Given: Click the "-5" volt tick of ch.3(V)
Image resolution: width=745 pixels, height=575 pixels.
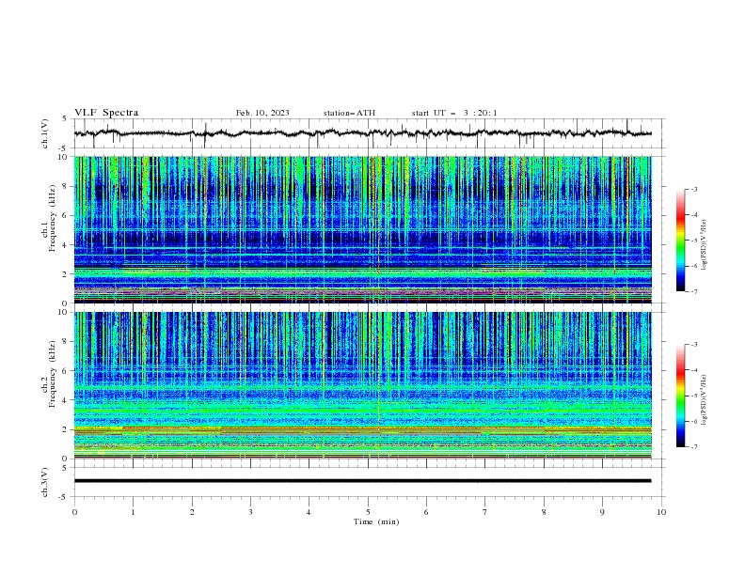Looking at the screenshot, I should click(x=64, y=497).
